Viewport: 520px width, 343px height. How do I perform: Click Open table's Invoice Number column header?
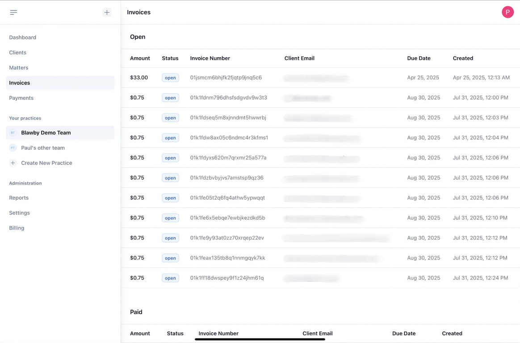click(210, 58)
